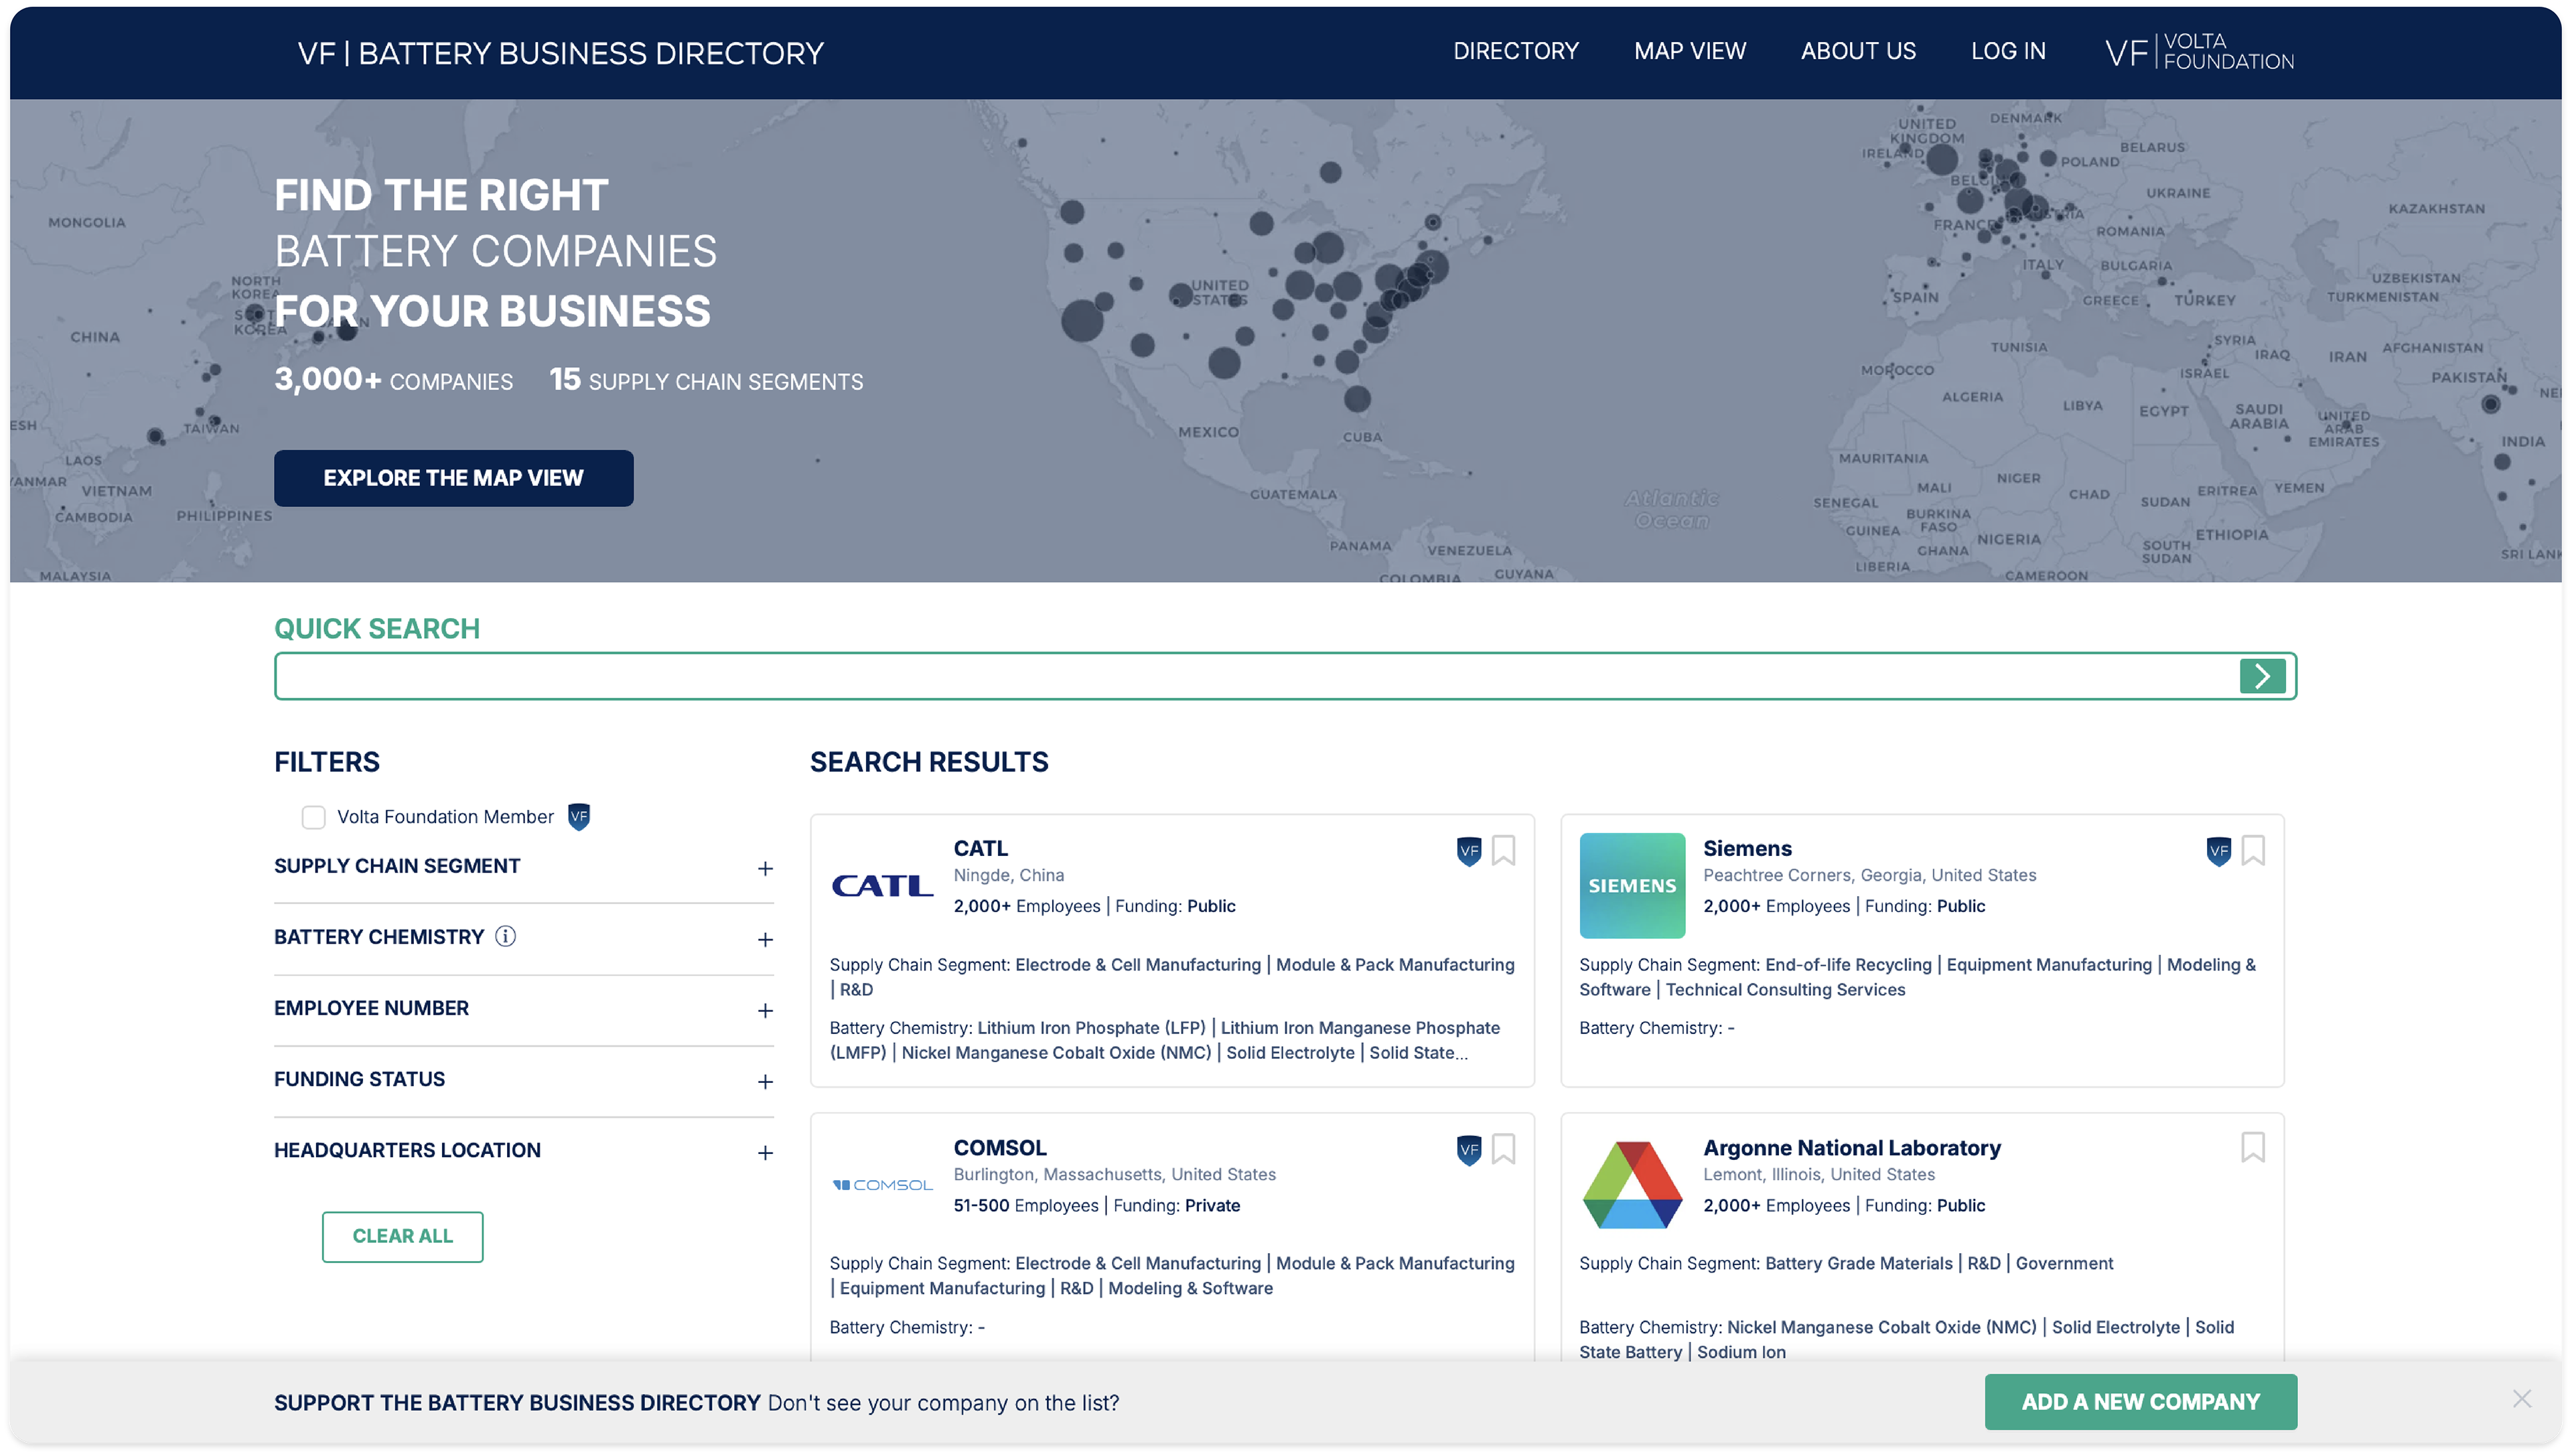
Task: Click the Clear All filters button
Action: [x=402, y=1236]
